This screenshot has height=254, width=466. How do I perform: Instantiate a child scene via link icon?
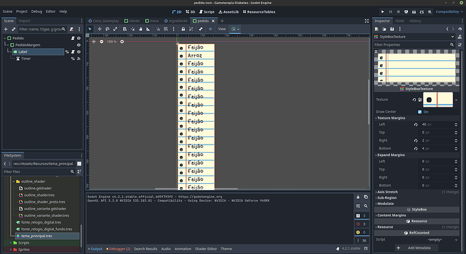click(14, 29)
